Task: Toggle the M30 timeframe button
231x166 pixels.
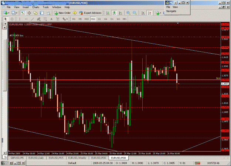Action: coord(93,19)
